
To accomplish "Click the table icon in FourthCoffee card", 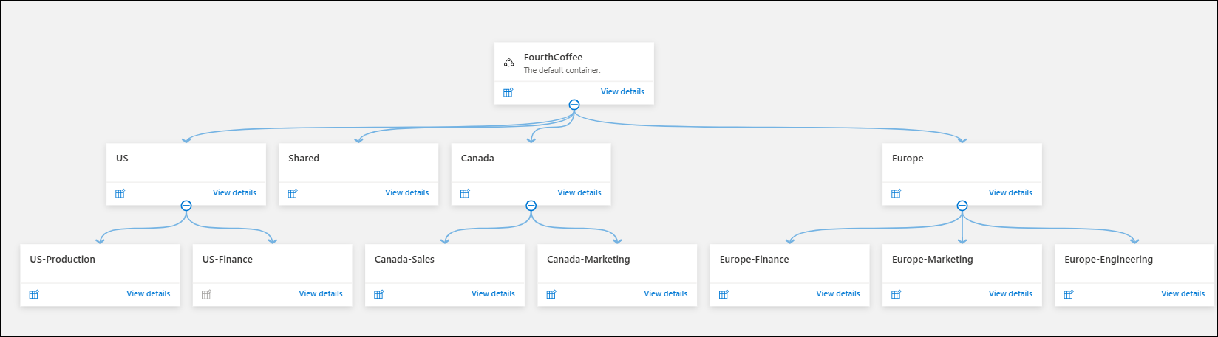I will 508,92.
